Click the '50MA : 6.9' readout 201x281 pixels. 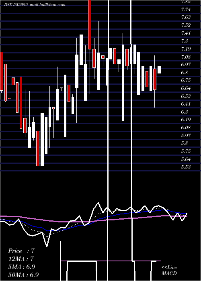(23, 275)
